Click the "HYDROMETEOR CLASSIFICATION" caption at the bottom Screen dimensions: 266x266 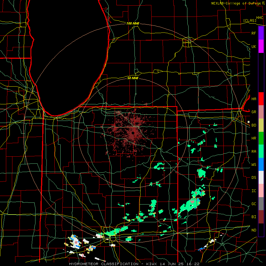(104, 264)
